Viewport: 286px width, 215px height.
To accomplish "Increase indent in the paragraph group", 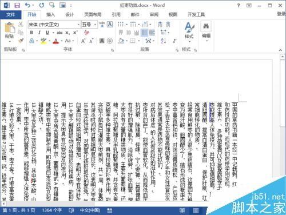I will [x=168, y=25].
